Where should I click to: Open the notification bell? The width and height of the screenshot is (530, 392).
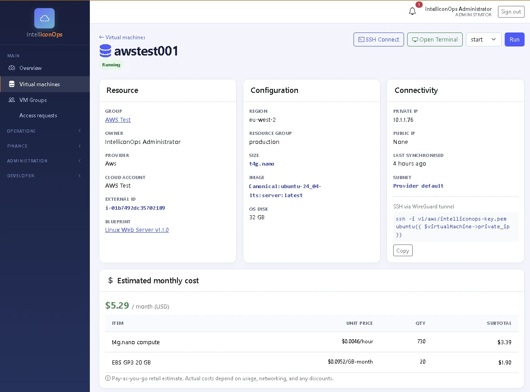412,11
